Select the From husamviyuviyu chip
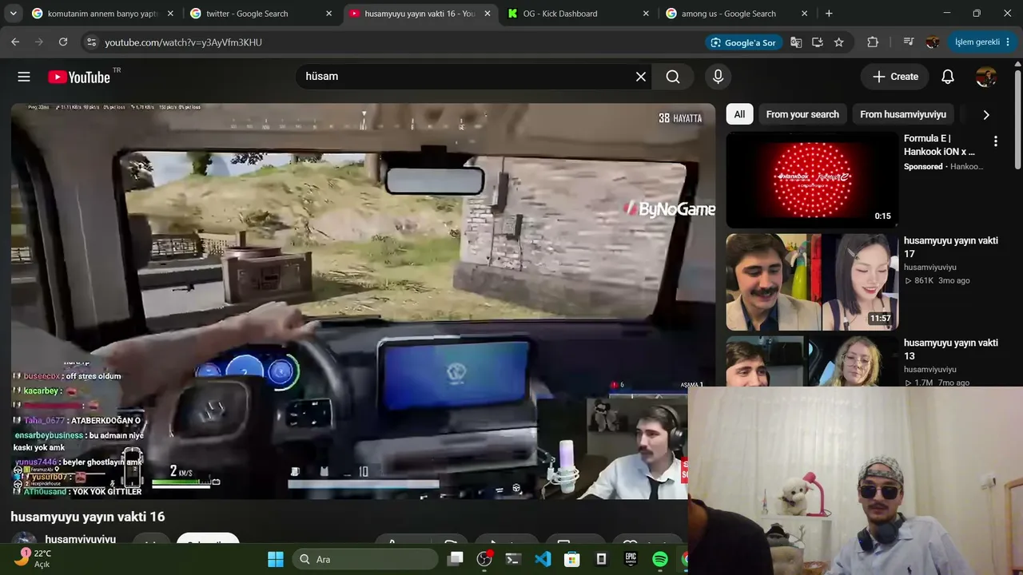The image size is (1023, 575). point(903,114)
